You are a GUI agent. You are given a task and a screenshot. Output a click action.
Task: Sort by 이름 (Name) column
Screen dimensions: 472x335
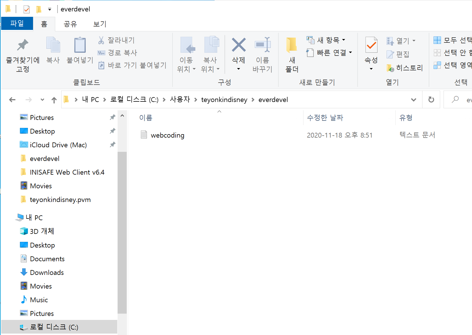[146, 118]
